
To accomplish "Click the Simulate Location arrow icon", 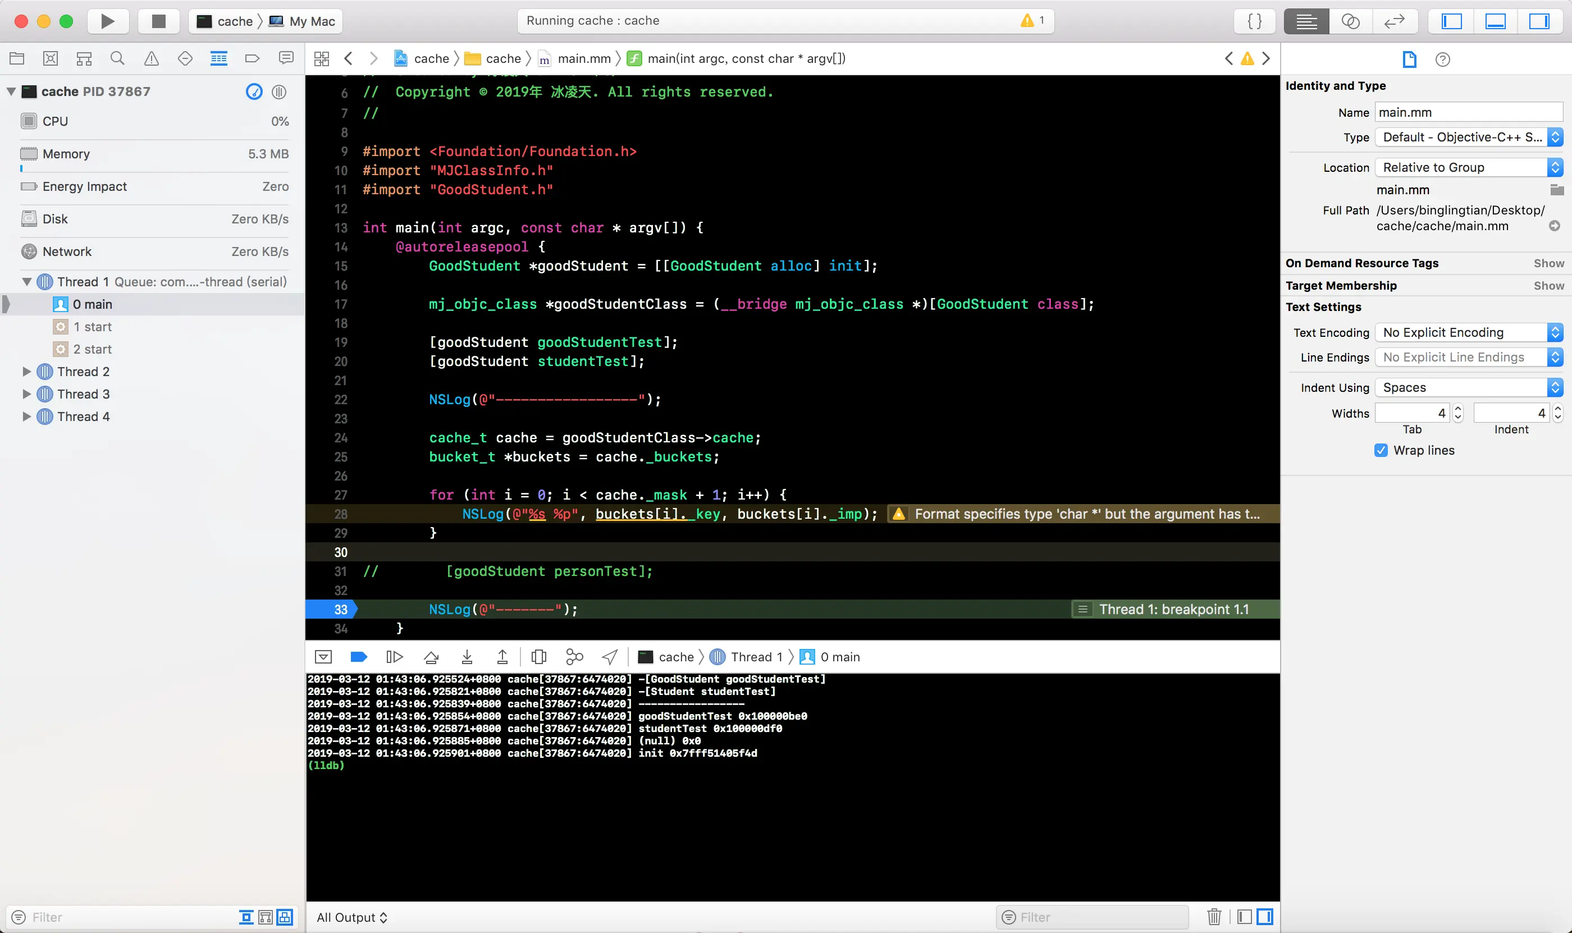I will tap(609, 657).
